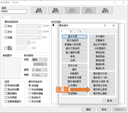Open the 速度 dropdown showing 3: Slow
128x113 pixels.
[40, 70]
